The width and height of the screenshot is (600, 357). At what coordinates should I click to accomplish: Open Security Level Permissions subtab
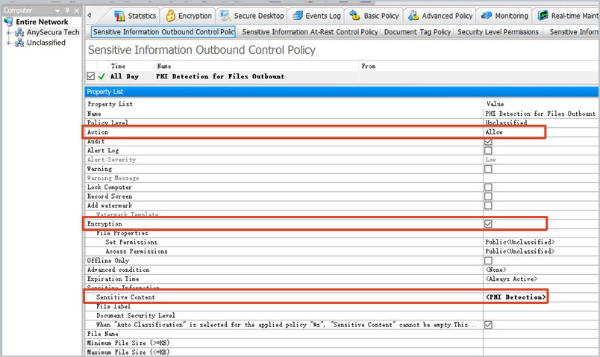tap(498, 32)
